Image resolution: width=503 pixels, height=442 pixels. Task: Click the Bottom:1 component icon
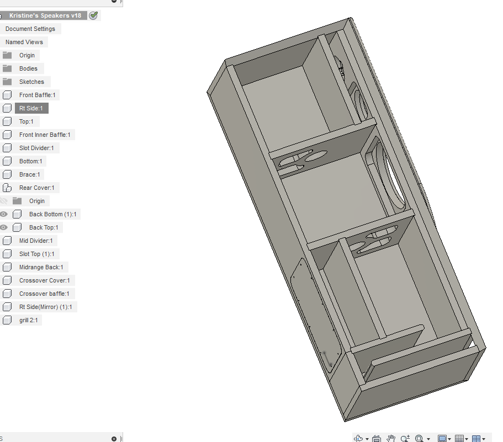tap(7, 161)
